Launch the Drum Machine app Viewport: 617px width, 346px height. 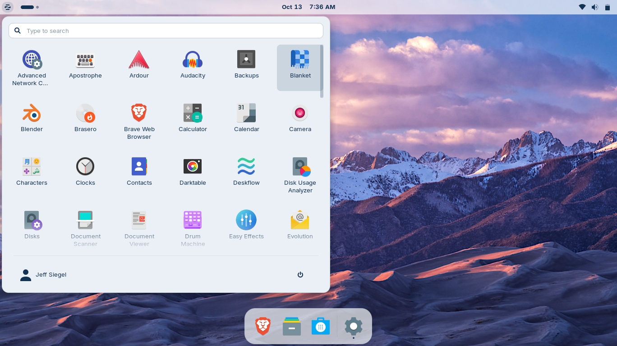(x=193, y=228)
